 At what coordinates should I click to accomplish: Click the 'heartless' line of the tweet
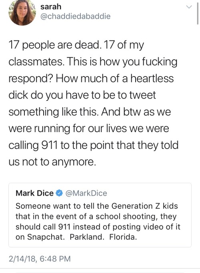pos(91,78)
